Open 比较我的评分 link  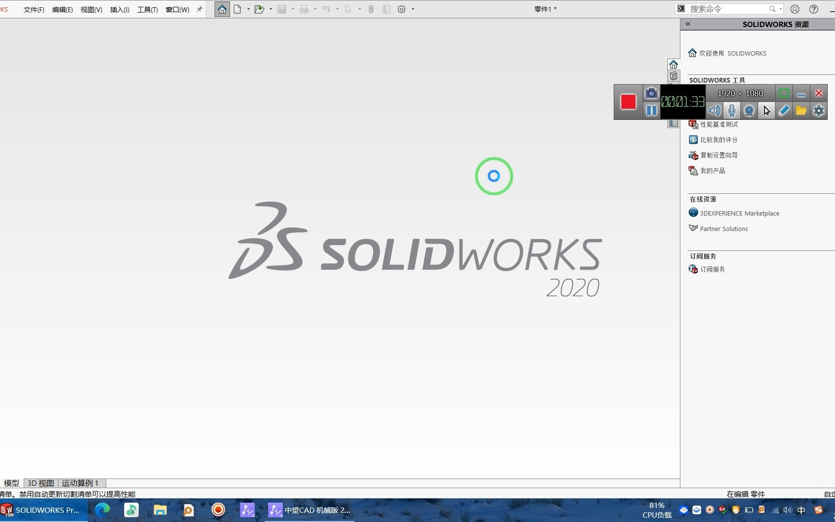pyautogui.click(x=719, y=140)
